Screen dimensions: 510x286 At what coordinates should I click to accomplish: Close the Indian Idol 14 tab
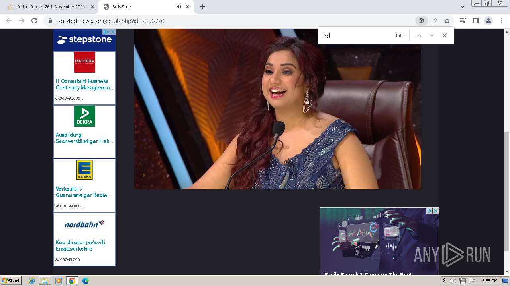(92, 7)
